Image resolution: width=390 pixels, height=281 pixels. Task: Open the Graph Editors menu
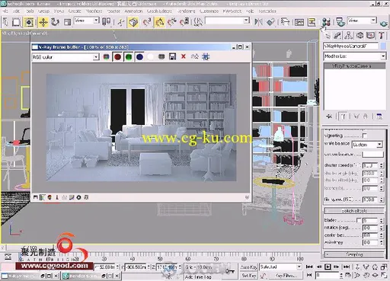click(159, 11)
